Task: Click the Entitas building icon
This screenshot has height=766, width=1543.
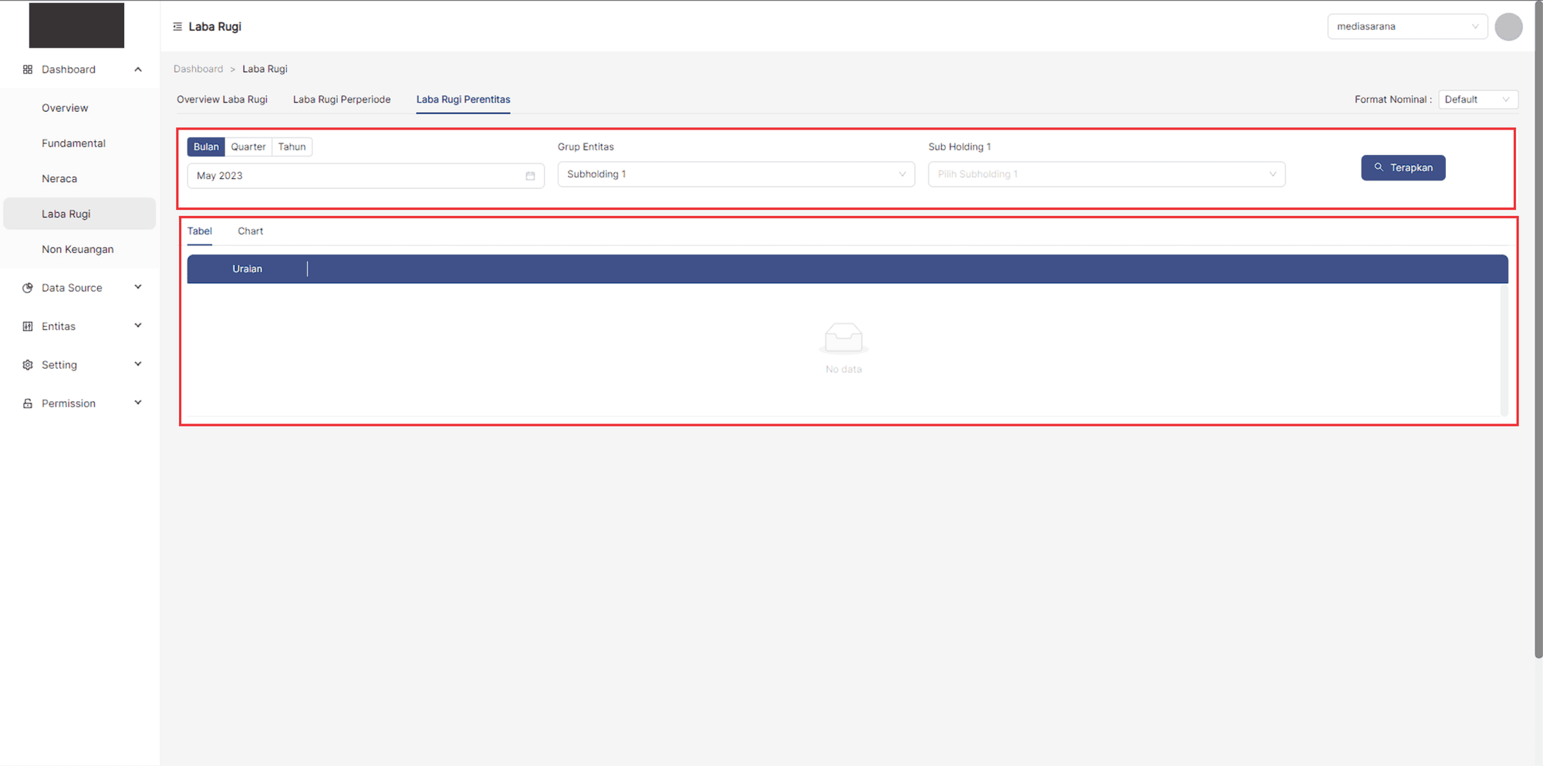Action: [28, 326]
